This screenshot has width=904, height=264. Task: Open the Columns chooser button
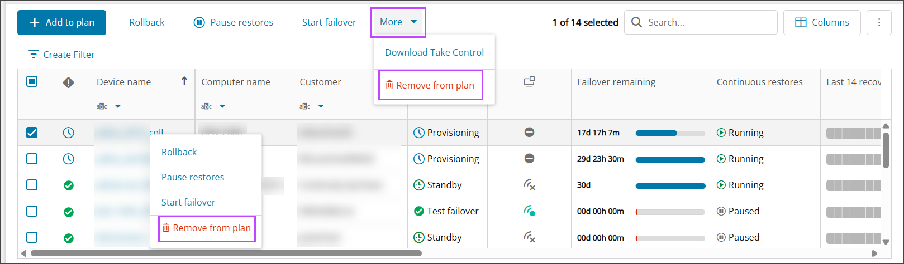click(822, 22)
